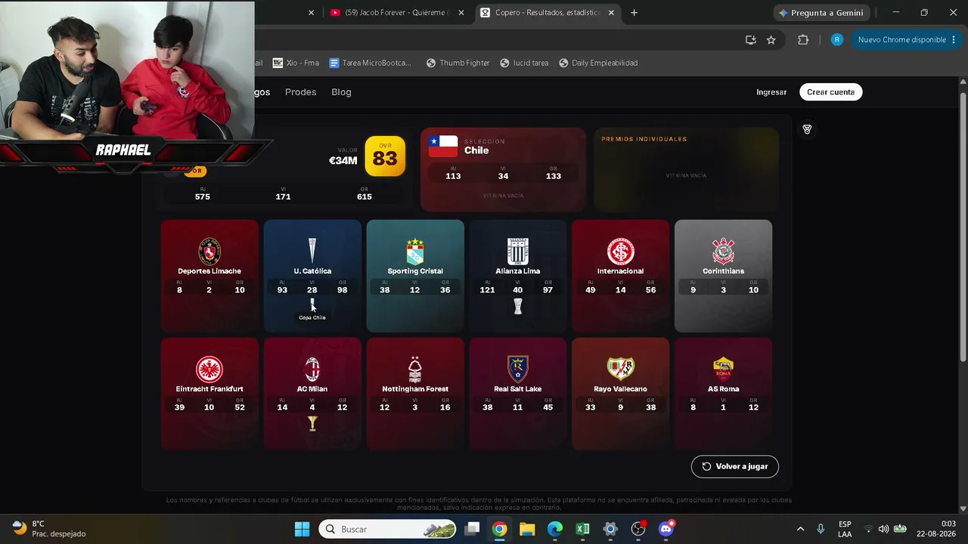
Task: Open the Prodes navigation item
Action: pyautogui.click(x=300, y=92)
